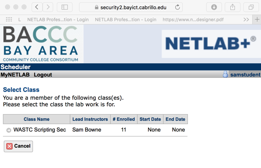The height and width of the screenshot is (168, 261).
Task: Open the favorites grid icon
Action: [x=9, y=19]
